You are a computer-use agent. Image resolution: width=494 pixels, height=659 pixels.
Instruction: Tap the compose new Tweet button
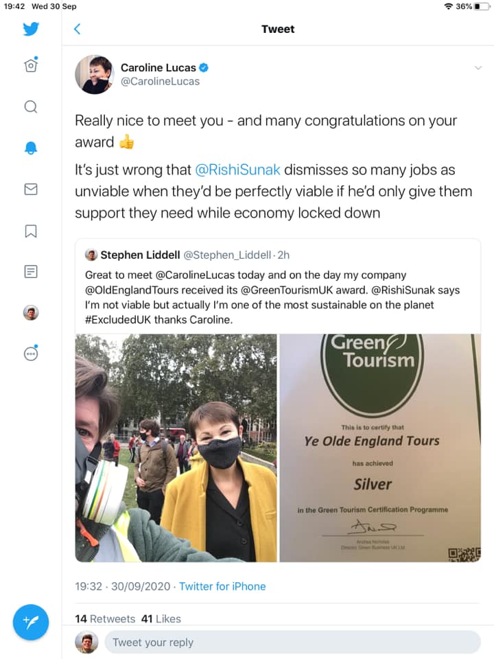coord(31,622)
